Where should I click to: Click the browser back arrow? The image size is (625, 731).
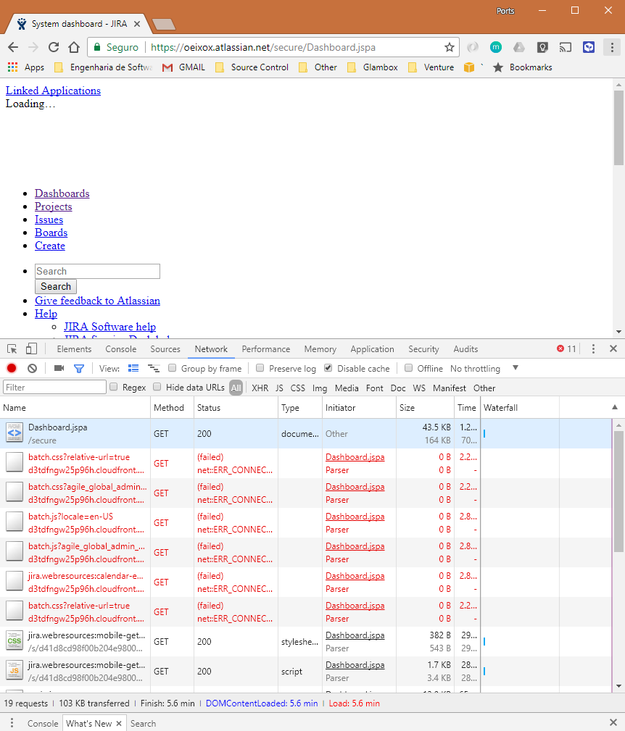13,47
